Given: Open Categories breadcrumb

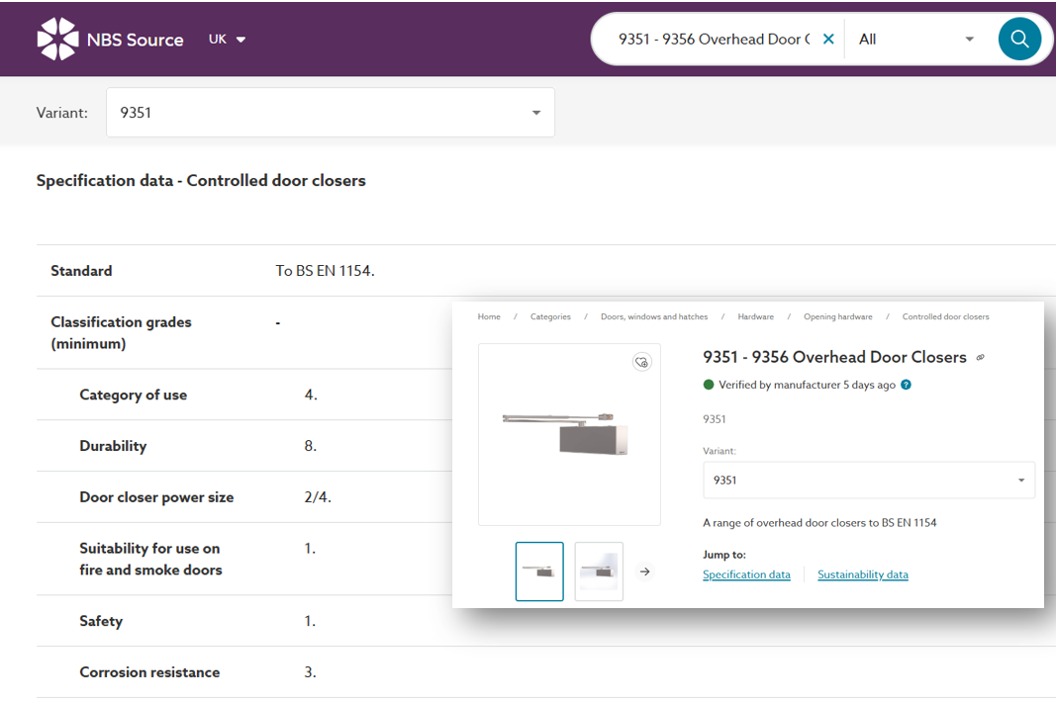Looking at the screenshot, I should pos(550,317).
